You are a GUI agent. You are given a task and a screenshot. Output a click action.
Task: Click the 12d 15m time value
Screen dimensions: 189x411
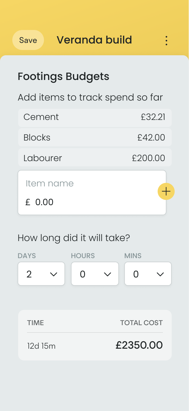coord(41,346)
